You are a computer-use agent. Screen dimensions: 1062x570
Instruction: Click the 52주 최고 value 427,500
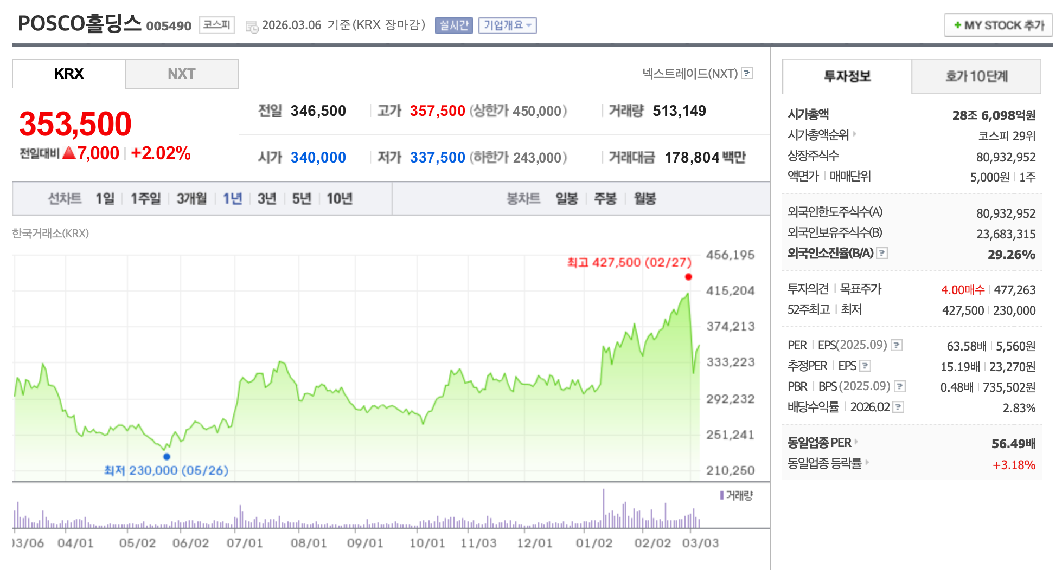point(963,310)
